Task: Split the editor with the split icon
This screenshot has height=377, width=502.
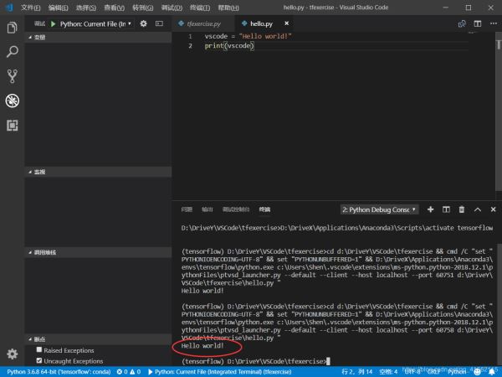Action: coord(478,23)
